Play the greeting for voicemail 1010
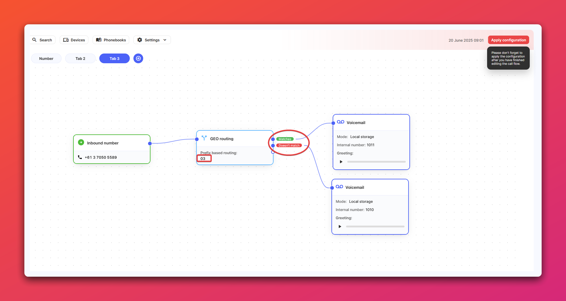This screenshot has height=301, width=566. pyautogui.click(x=340, y=227)
